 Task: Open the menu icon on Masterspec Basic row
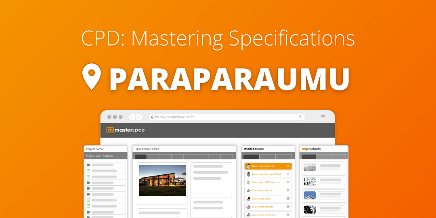pyautogui.click(x=288, y=199)
